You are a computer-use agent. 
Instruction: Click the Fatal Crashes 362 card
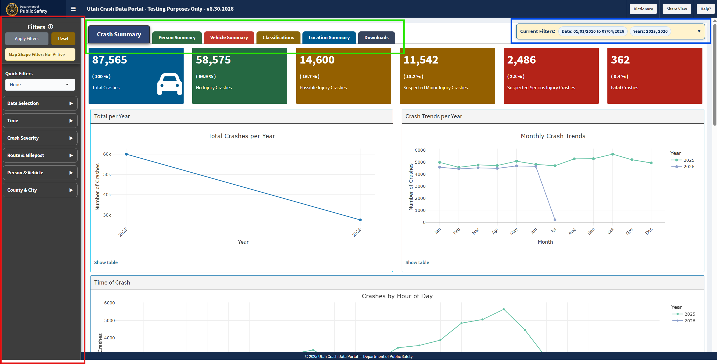pyautogui.click(x=655, y=76)
